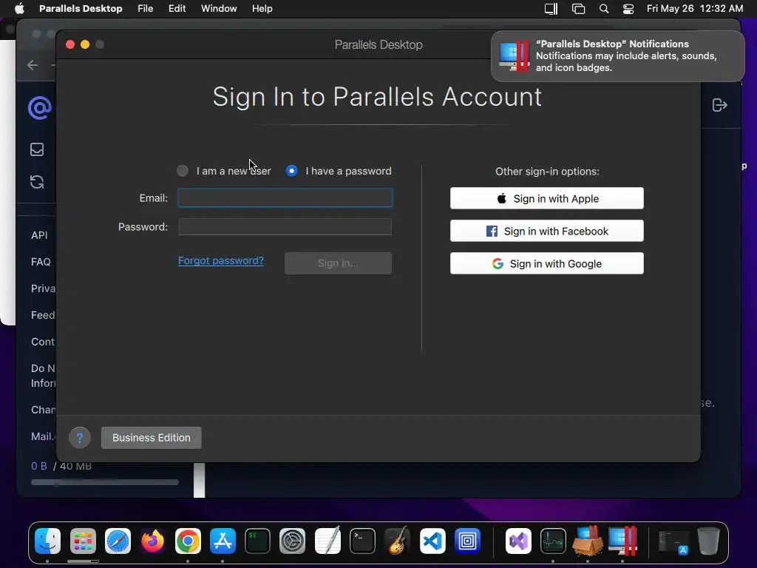Switch to Business Edition
The image size is (757, 568).
[x=151, y=438]
